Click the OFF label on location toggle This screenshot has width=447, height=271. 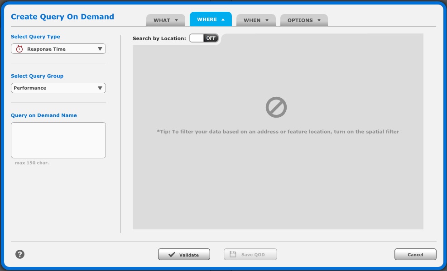point(211,38)
